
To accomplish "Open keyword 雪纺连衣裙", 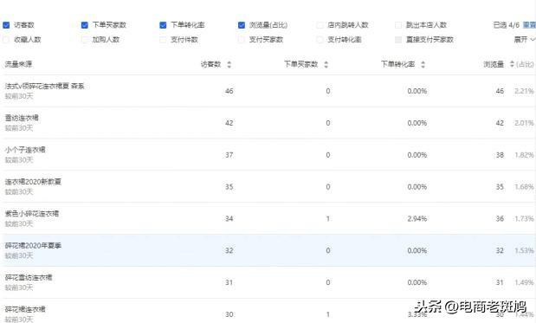I will pos(22,118).
